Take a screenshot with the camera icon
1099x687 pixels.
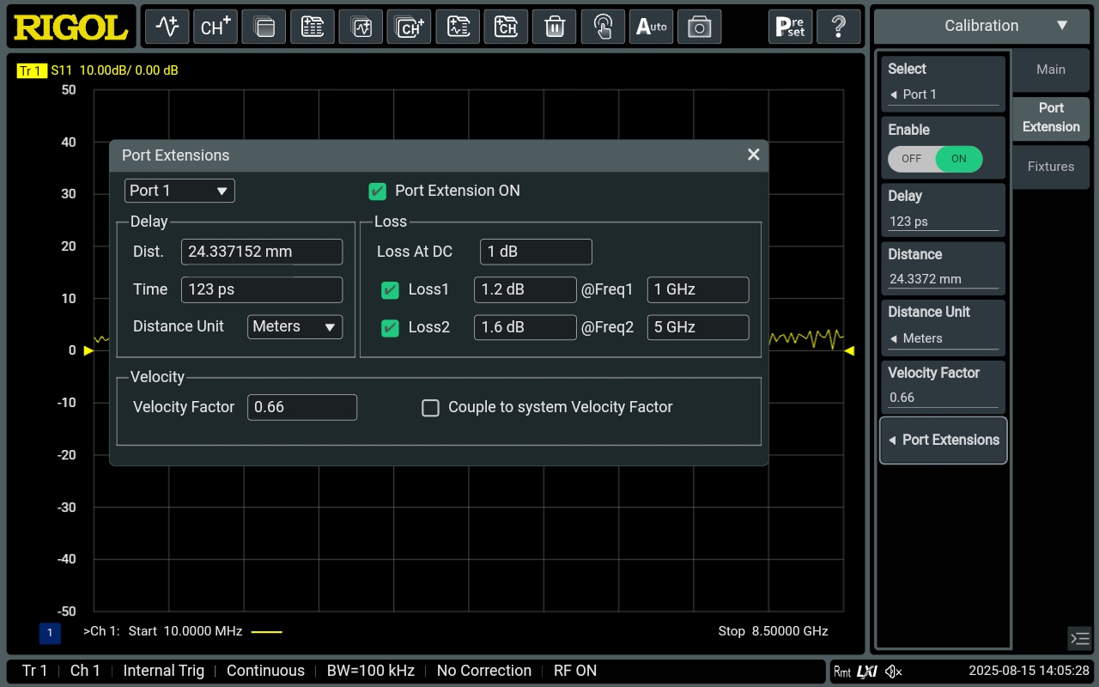tap(700, 27)
